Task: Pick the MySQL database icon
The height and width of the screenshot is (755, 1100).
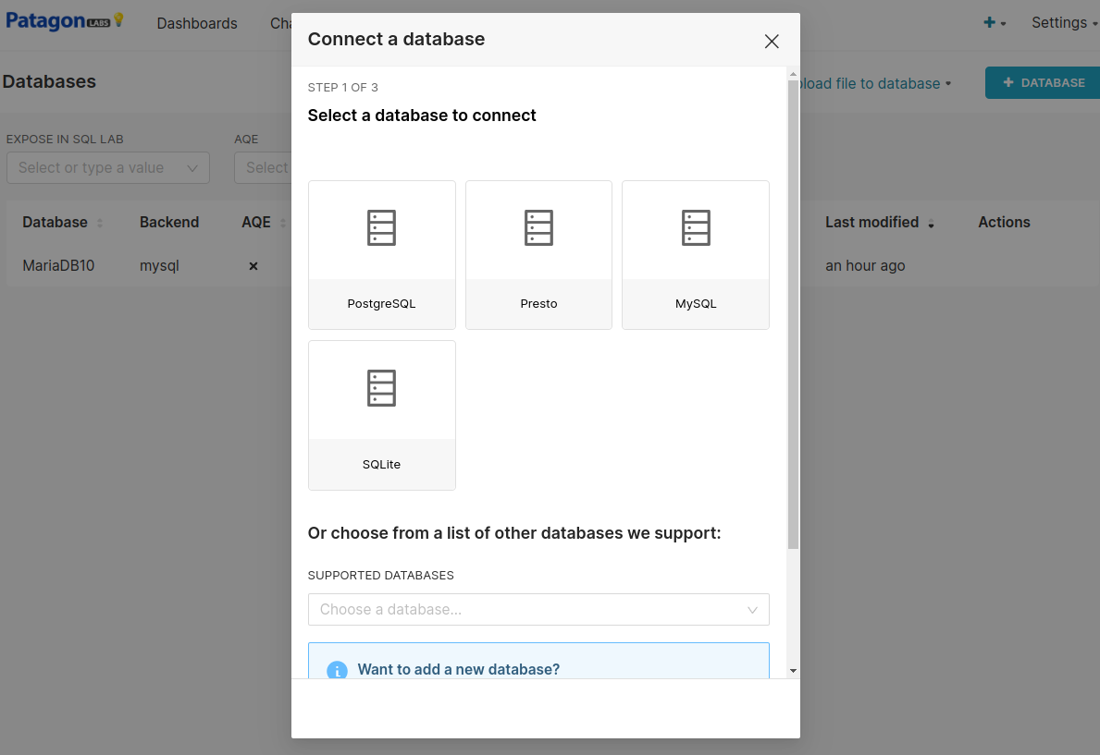Action: pos(696,228)
